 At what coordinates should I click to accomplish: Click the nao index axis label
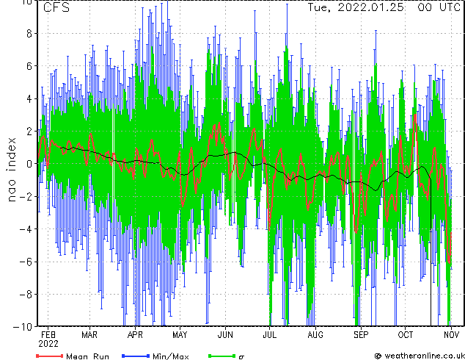[11, 170]
